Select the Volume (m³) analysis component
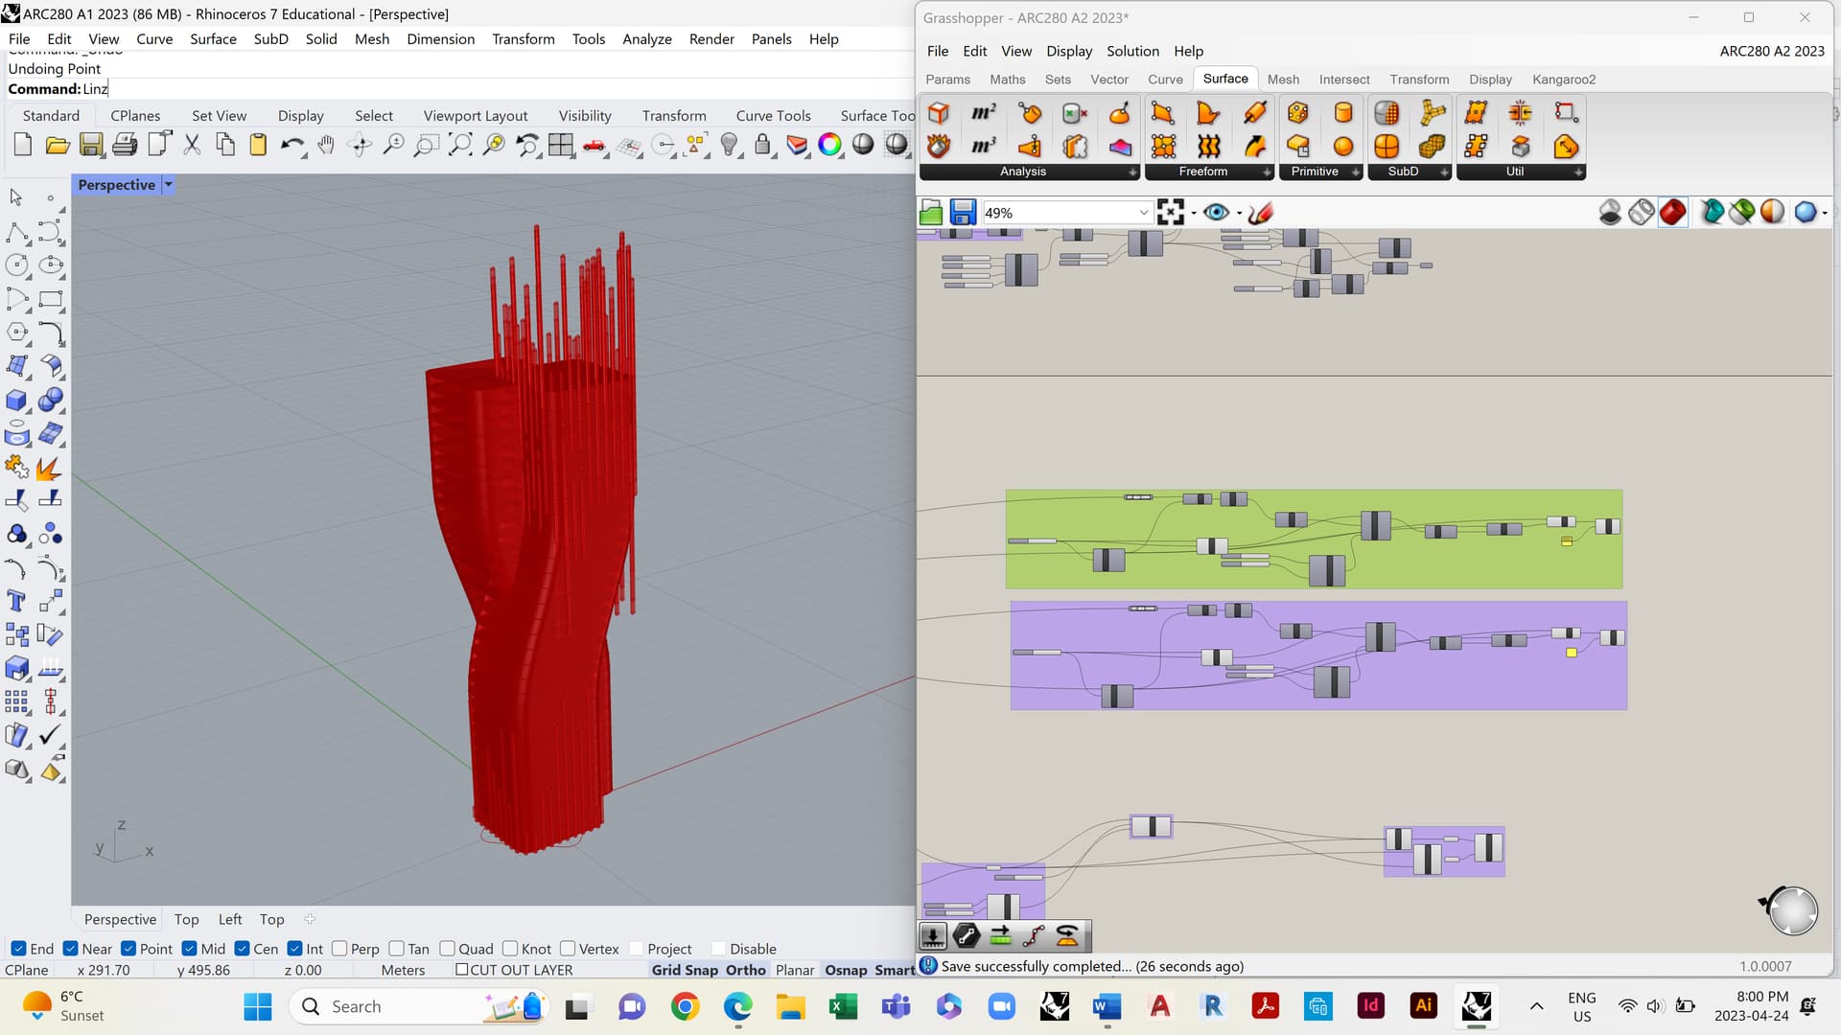Image resolution: width=1841 pixels, height=1035 pixels. click(x=982, y=146)
